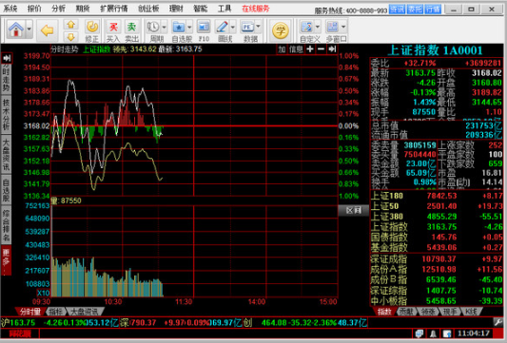Viewport: 507px width, 343px height.
Task: Go to the home page icon
Action: [15, 29]
